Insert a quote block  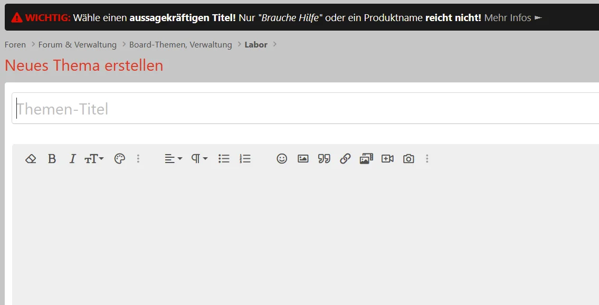pos(325,159)
